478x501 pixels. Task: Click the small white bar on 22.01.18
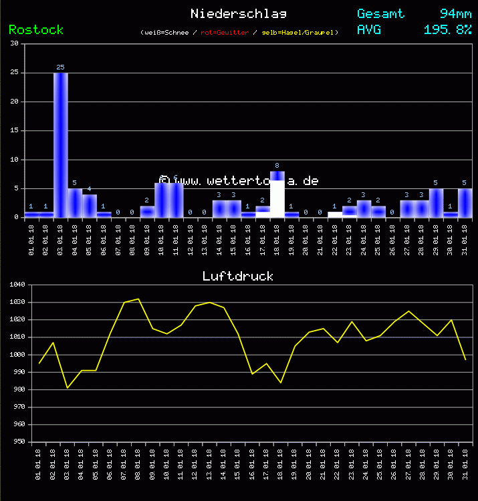[x=335, y=214]
